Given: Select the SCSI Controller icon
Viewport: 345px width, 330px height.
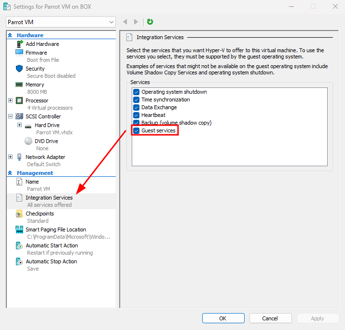Looking at the screenshot, I should [19, 116].
